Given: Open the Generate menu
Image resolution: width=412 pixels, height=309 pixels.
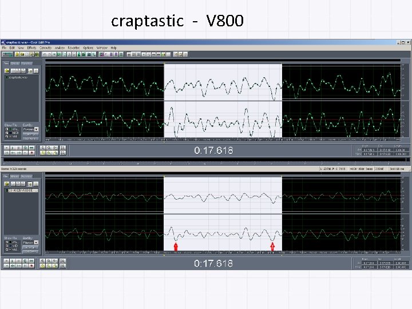Looking at the screenshot, I should tap(45, 47).
